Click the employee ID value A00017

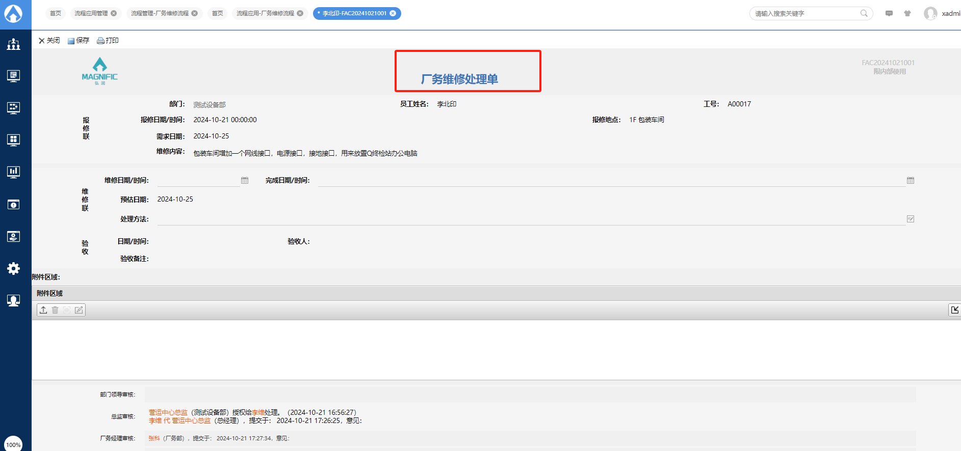point(739,104)
